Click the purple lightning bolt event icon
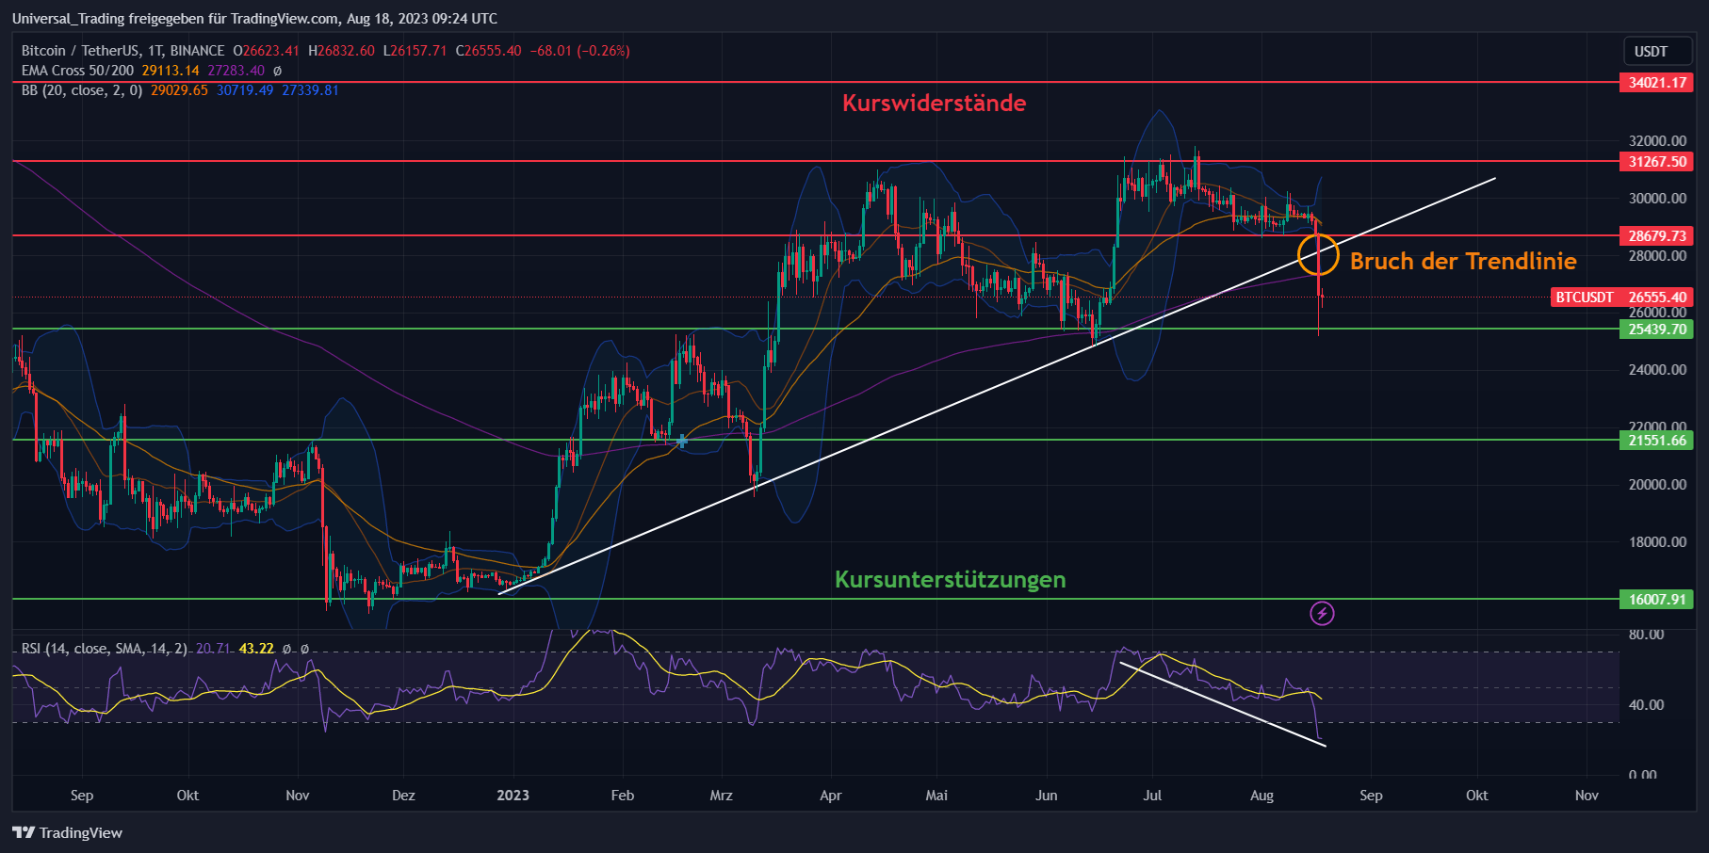 click(1322, 614)
